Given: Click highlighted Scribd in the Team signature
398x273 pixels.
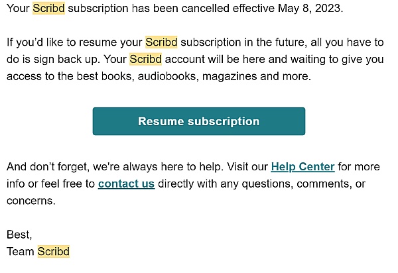Looking at the screenshot, I should pyautogui.click(x=54, y=251).
